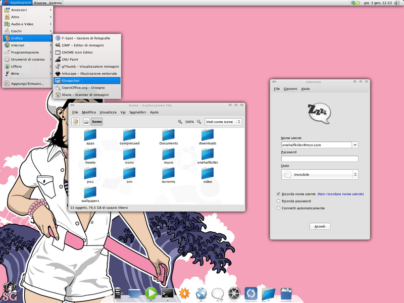Image resolution: width=404 pixels, height=303 pixels.
Task: Open the Wine submenu
Action: coord(28,73)
